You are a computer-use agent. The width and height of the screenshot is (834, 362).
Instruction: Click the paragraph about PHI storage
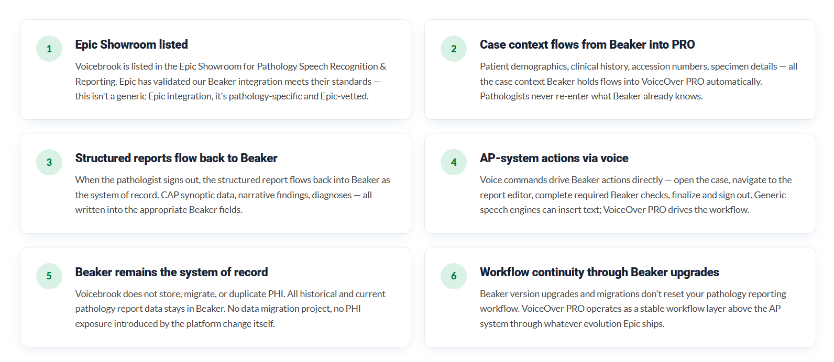tap(231, 309)
